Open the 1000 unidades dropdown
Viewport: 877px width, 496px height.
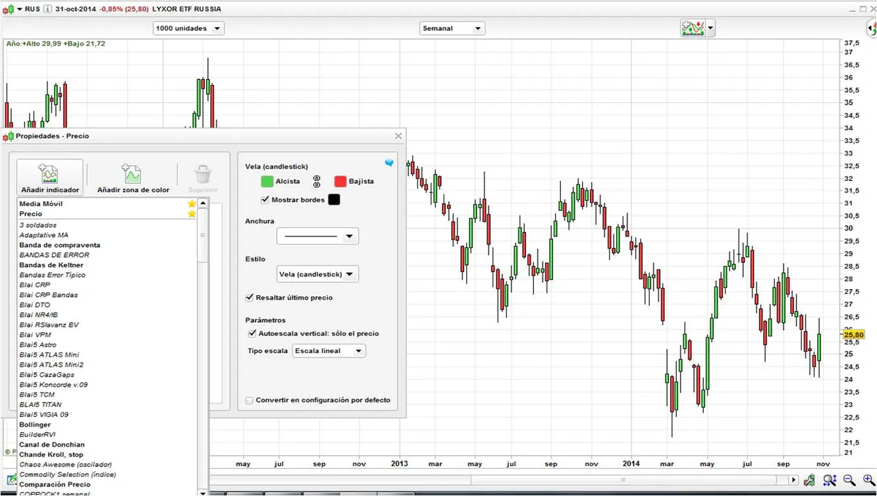coord(188,28)
